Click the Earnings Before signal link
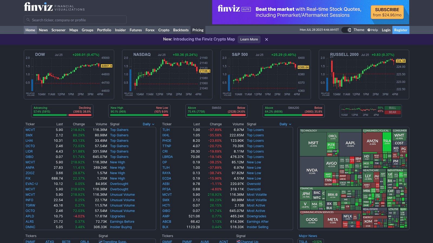The height and width of the screenshot is (243, 433). point(122,222)
